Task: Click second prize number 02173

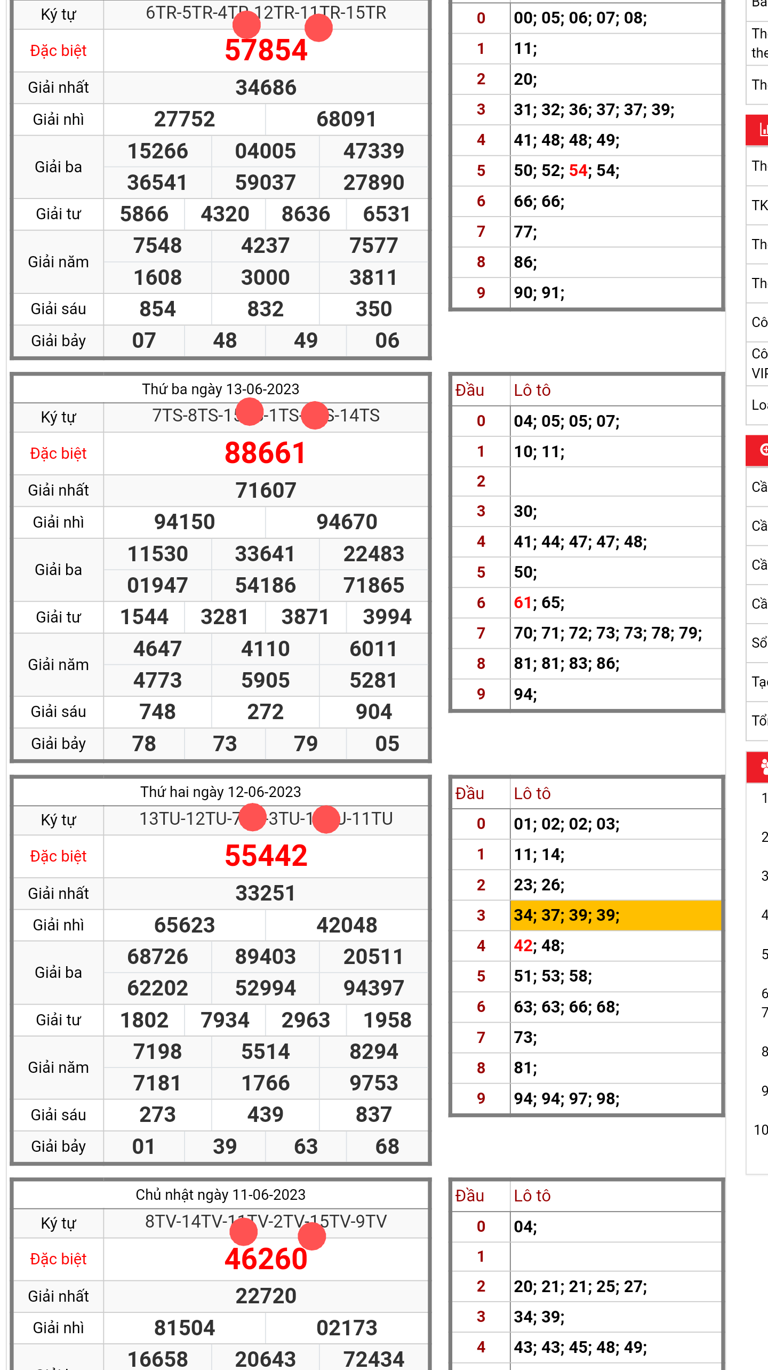Action: pos(347,1328)
